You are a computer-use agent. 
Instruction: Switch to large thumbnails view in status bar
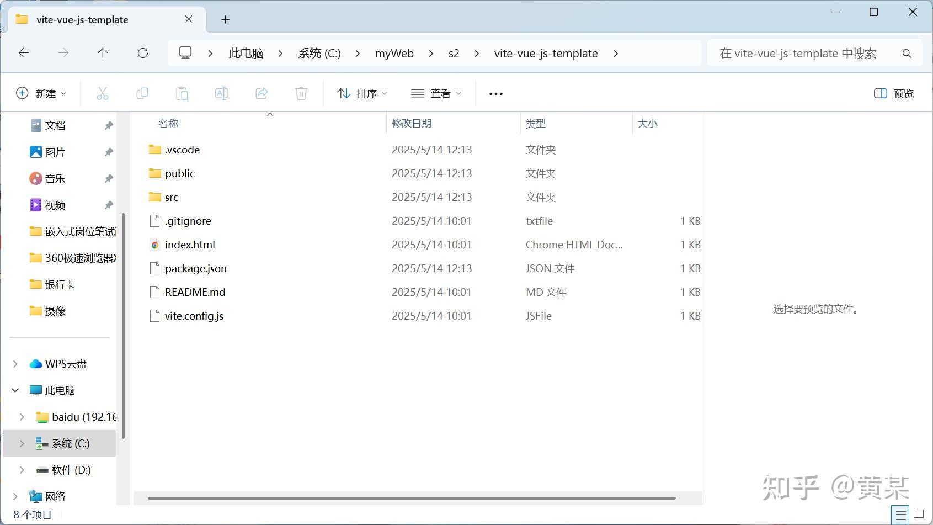(x=918, y=514)
